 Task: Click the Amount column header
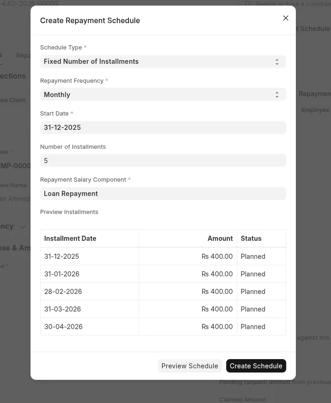tap(220, 238)
